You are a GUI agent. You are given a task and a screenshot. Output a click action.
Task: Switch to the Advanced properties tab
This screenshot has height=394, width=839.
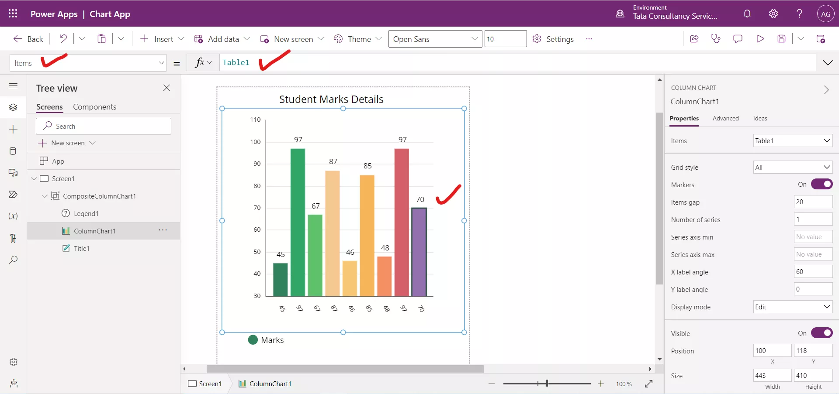(725, 118)
